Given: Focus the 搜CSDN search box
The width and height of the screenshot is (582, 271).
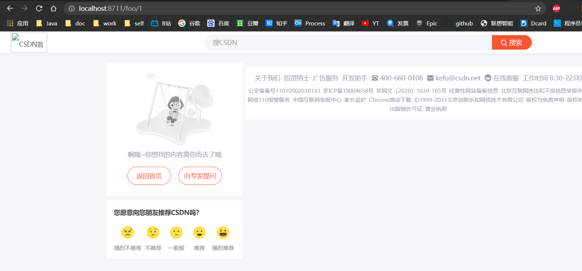Looking at the screenshot, I should coord(349,42).
